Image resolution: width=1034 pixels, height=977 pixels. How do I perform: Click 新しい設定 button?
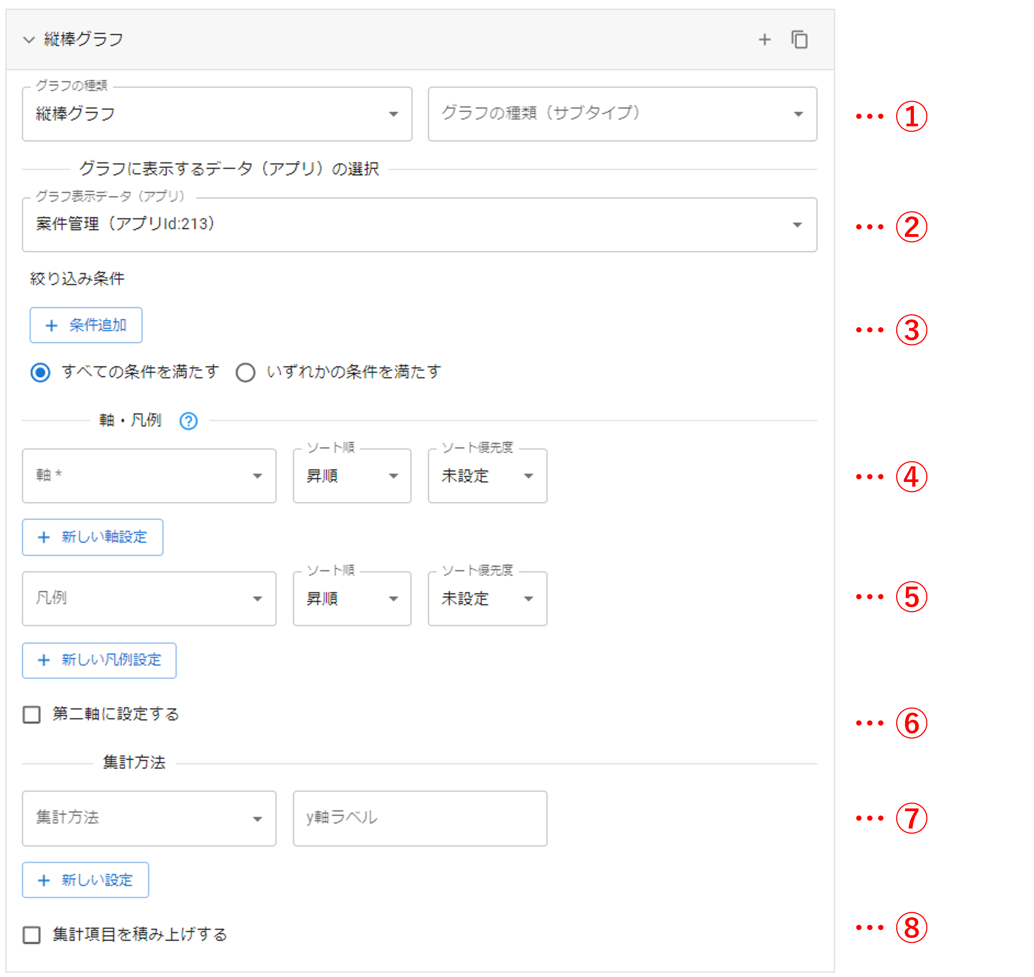(85, 880)
